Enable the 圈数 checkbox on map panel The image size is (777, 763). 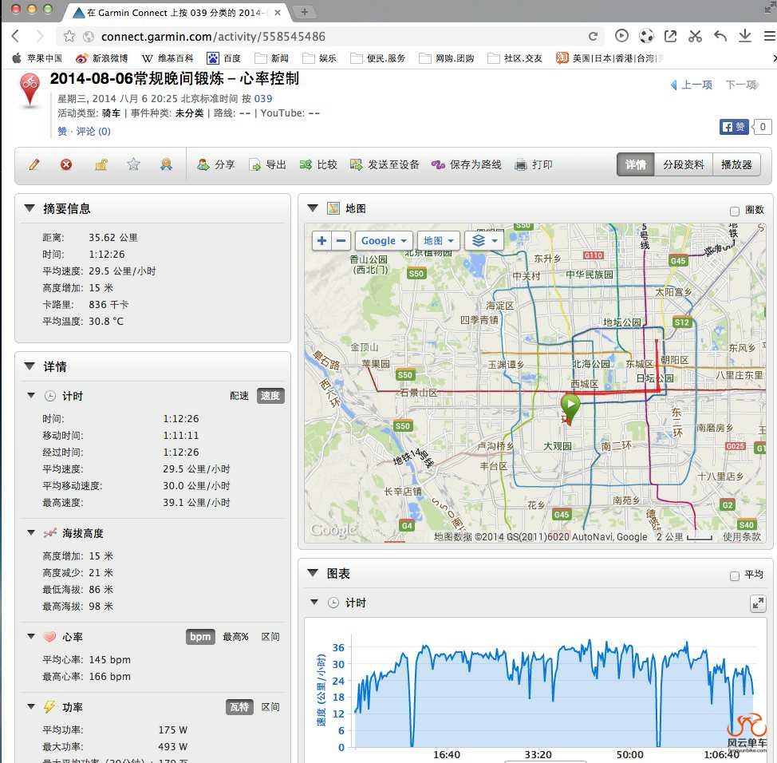735,211
